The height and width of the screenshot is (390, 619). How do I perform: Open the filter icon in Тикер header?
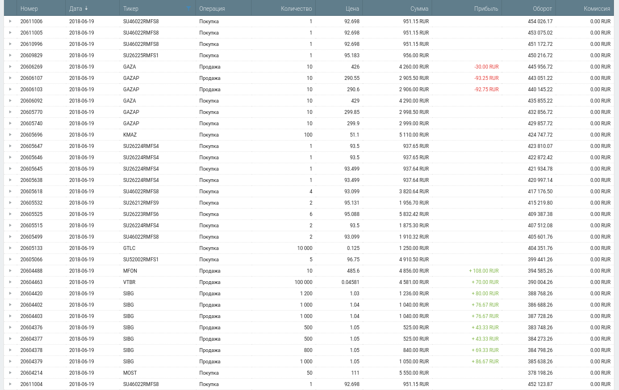(189, 9)
